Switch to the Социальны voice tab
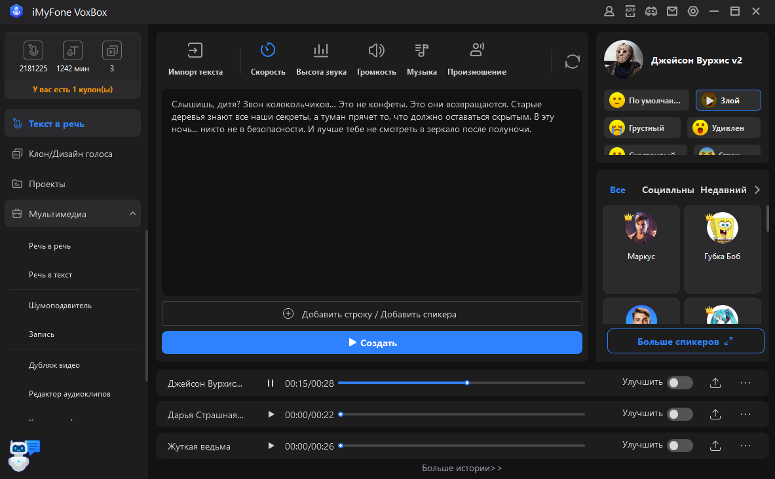 click(x=668, y=190)
